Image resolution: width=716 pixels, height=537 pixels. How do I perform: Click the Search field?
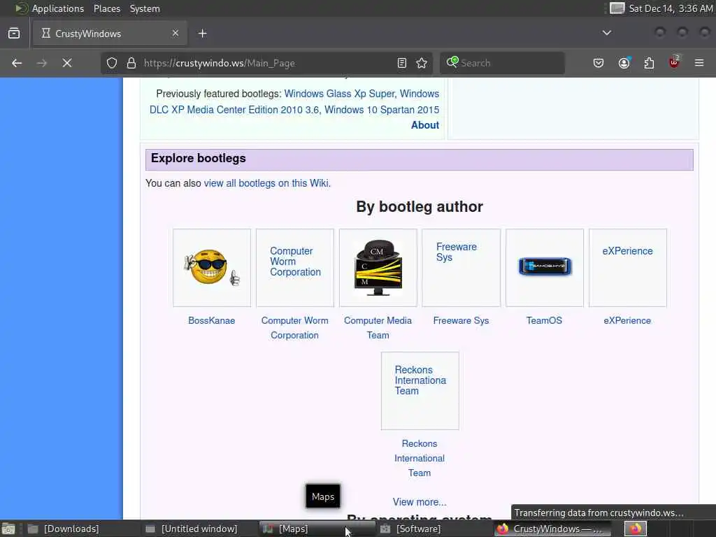point(502,63)
